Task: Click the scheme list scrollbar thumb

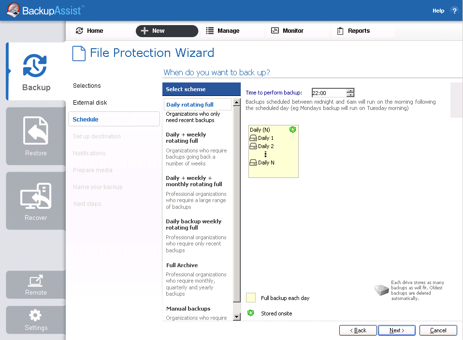Action: pos(236,204)
